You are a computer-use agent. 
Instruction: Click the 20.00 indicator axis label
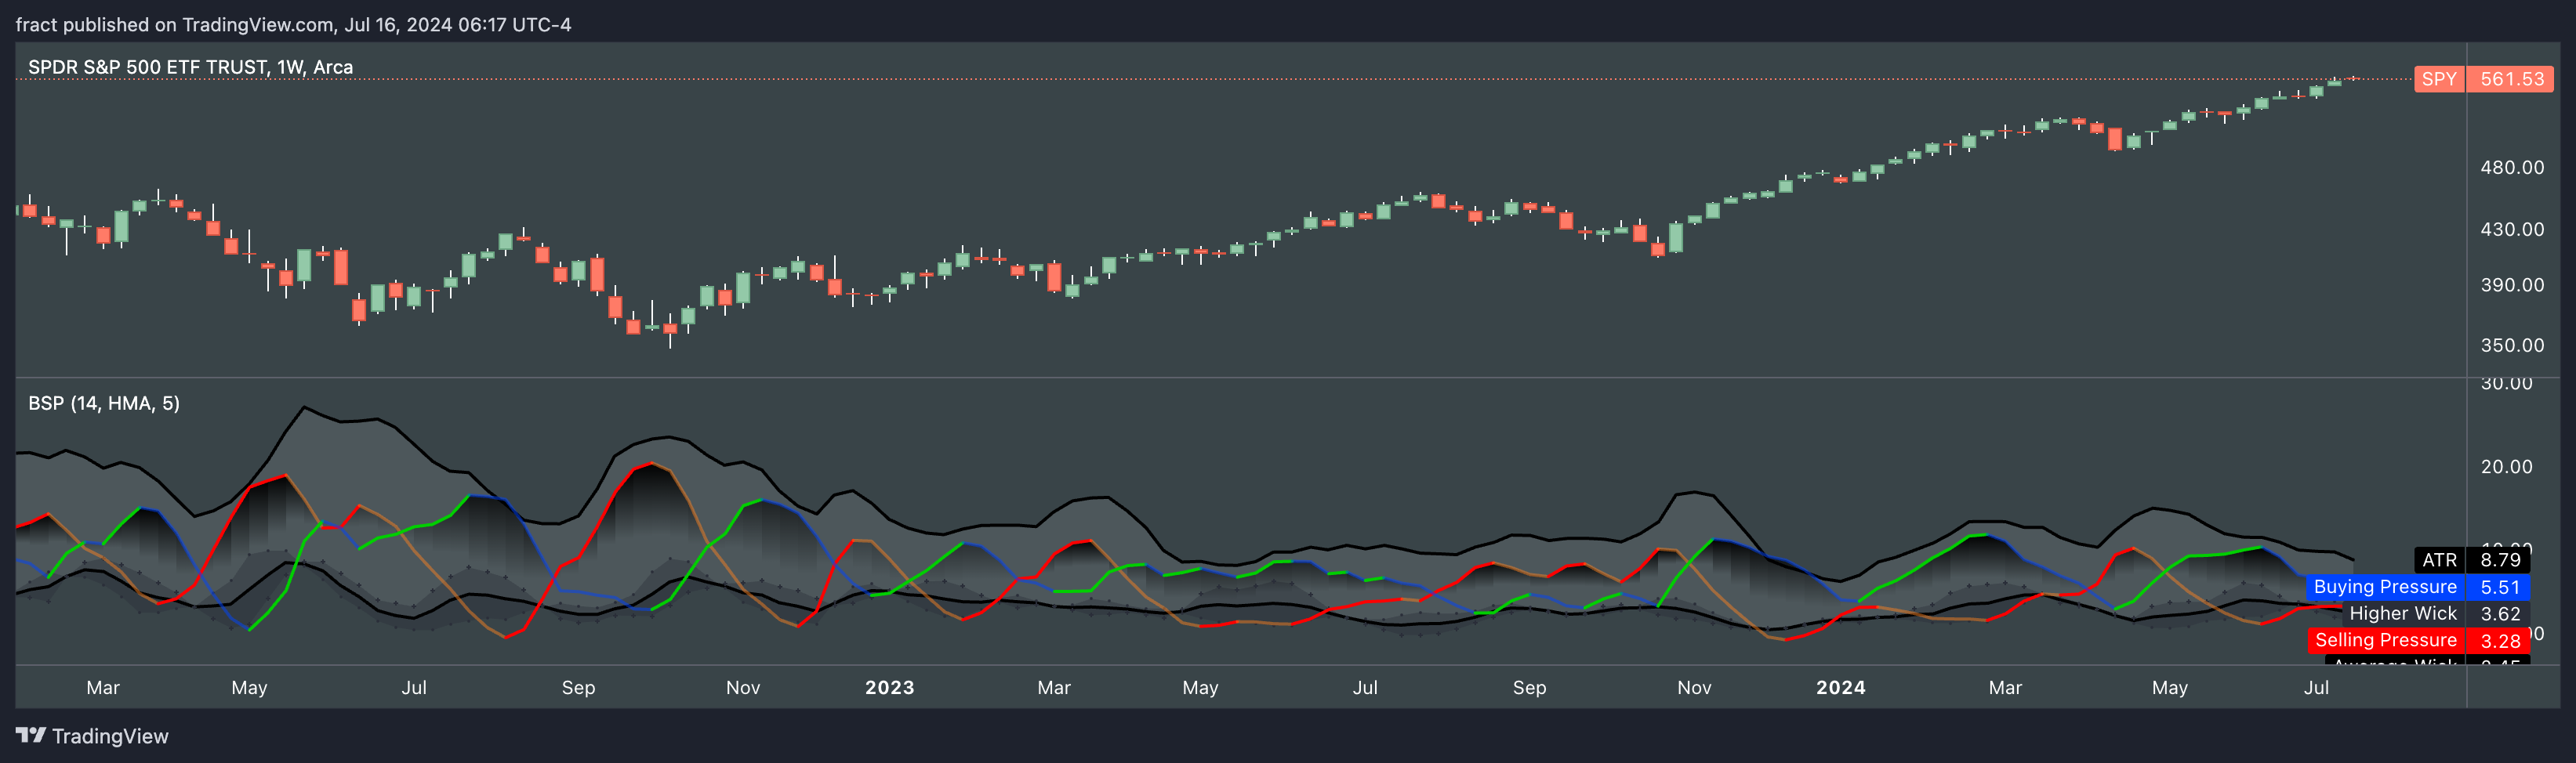2506,468
